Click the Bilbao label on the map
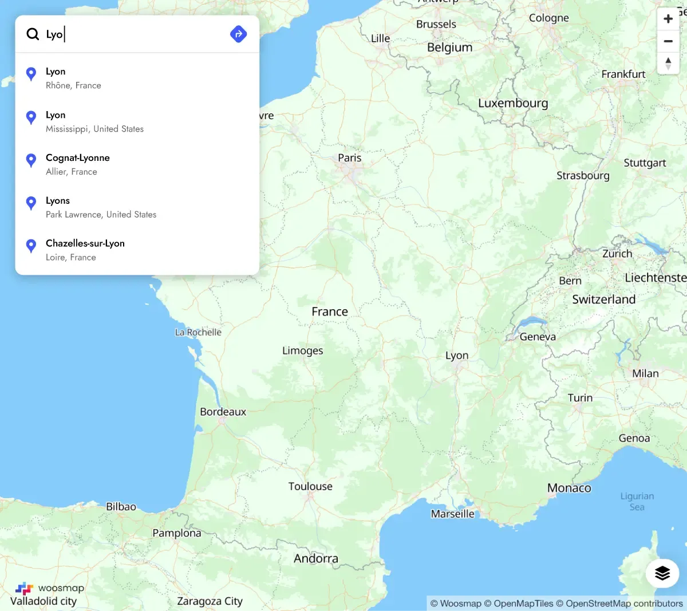The width and height of the screenshot is (687, 611). click(x=121, y=507)
